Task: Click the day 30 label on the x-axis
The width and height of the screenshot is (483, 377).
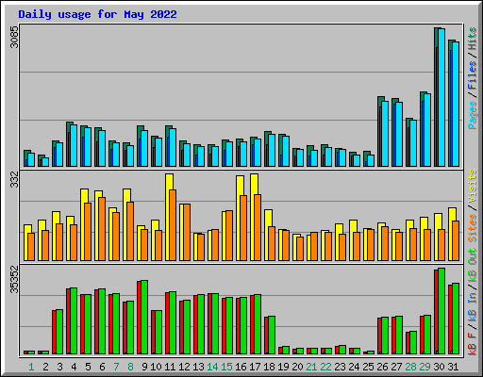Action: click(439, 367)
